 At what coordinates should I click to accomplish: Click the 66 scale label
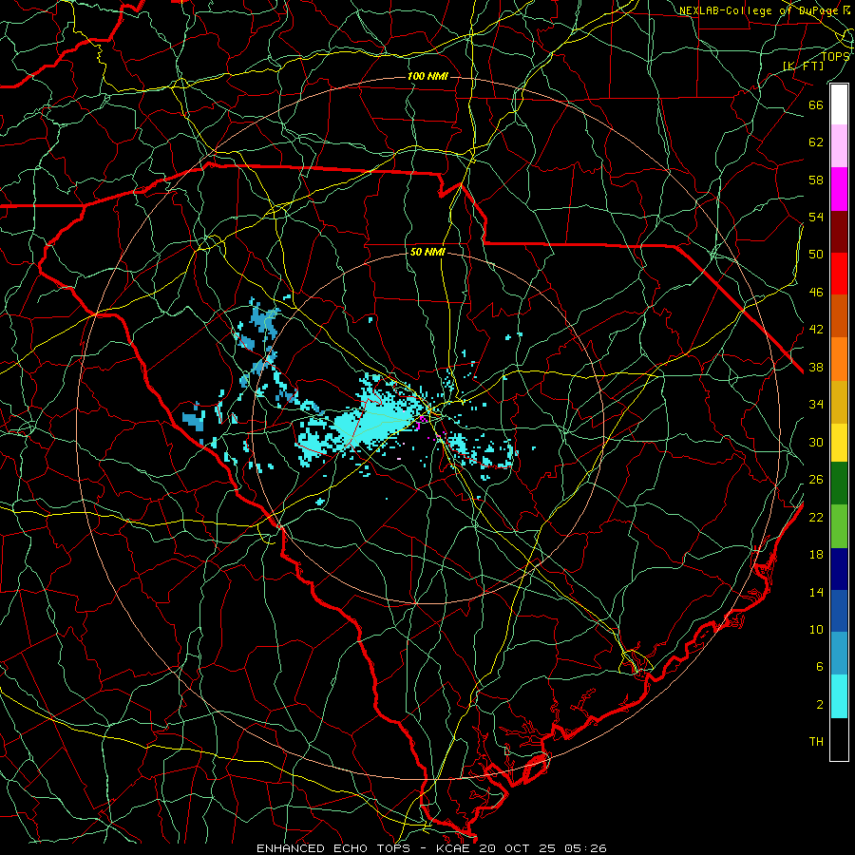click(x=816, y=105)
